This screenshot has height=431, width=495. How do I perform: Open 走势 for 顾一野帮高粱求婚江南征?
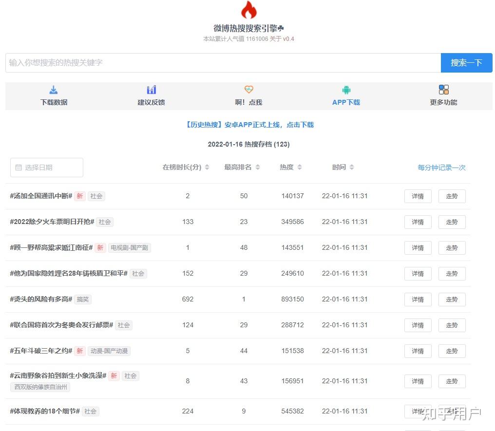pos(452,248)
